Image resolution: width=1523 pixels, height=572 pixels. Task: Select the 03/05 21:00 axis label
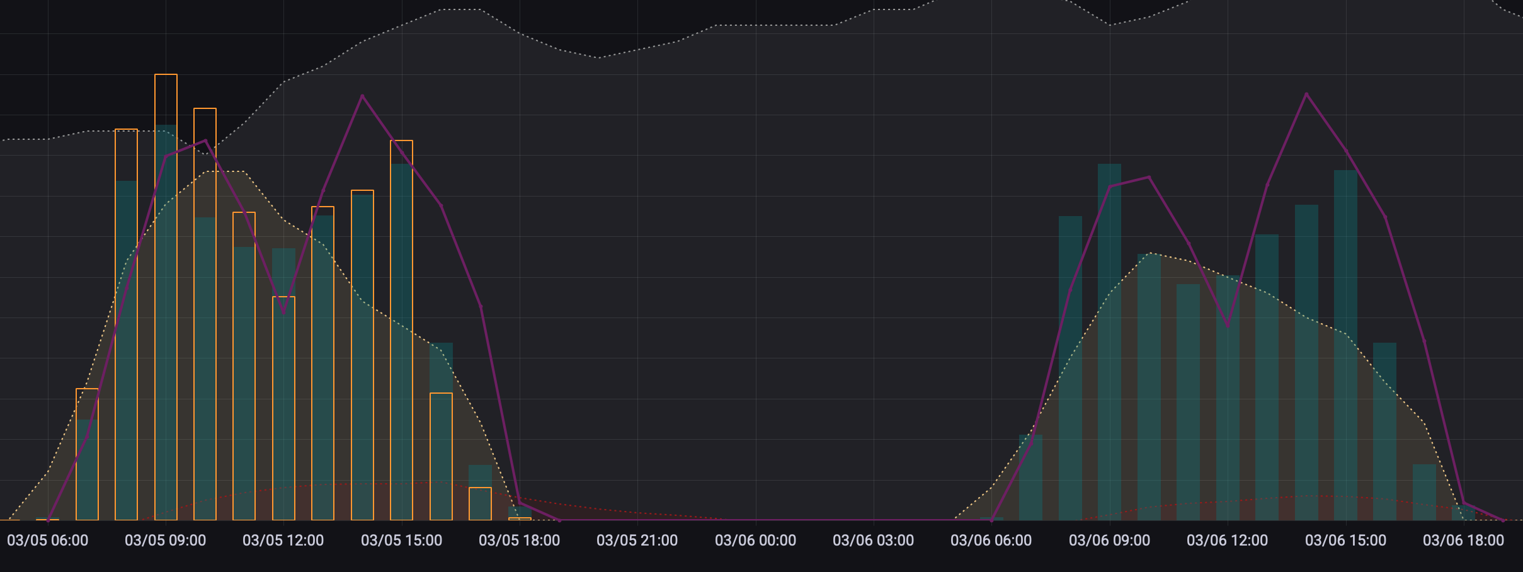[637, 541]
